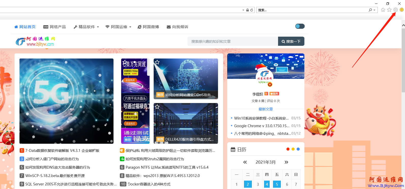Screen dimensions: 405x189
Task: Expand the 精品软件 dropdown menu
Action: click(x=86, y=27)
